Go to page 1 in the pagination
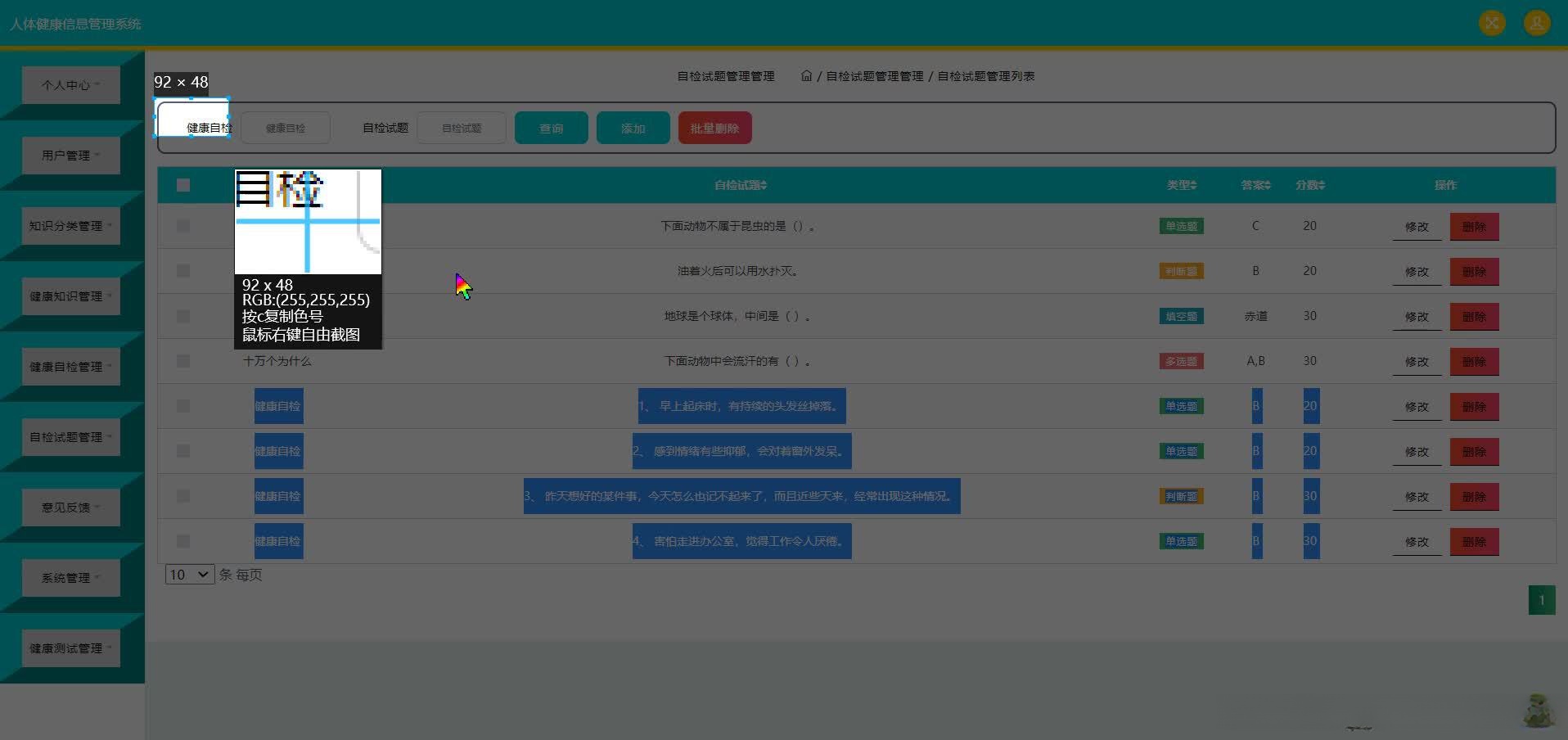1568x740 pixels. pyautogui.click(x=1542, y=600)
